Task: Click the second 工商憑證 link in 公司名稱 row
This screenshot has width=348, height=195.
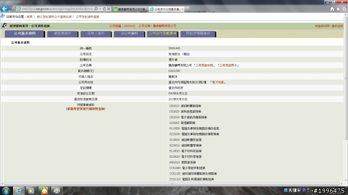Action: pyautogui.click(x=228, y=65)
